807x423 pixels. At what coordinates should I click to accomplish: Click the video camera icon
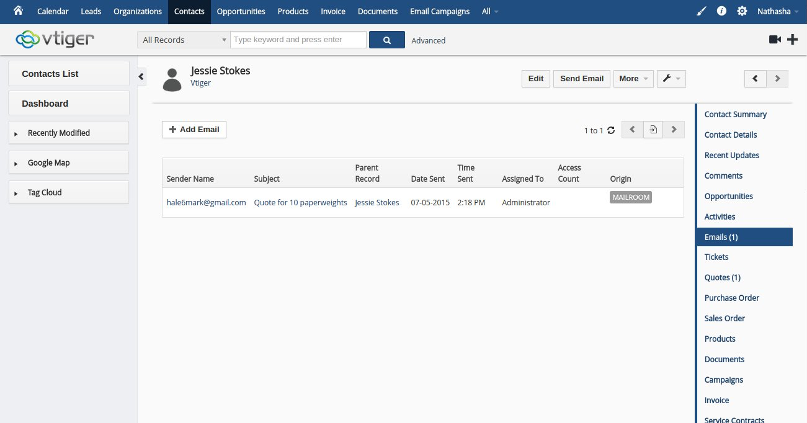pyautogui.click(x=775, y=40)
